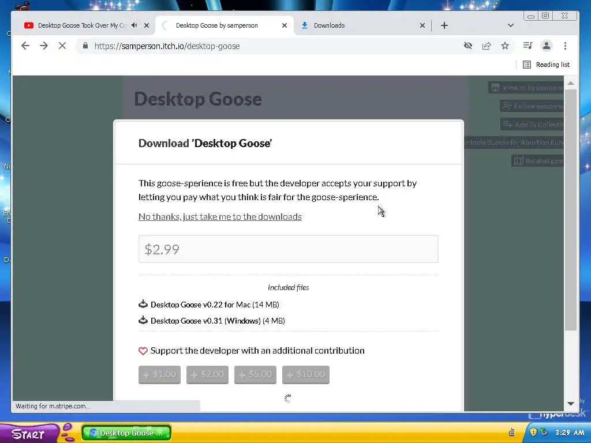Screen dimensions: 591x443
Task: Click Indie Bundle for Abortion Funds banner
Action: tap(514, 142)
